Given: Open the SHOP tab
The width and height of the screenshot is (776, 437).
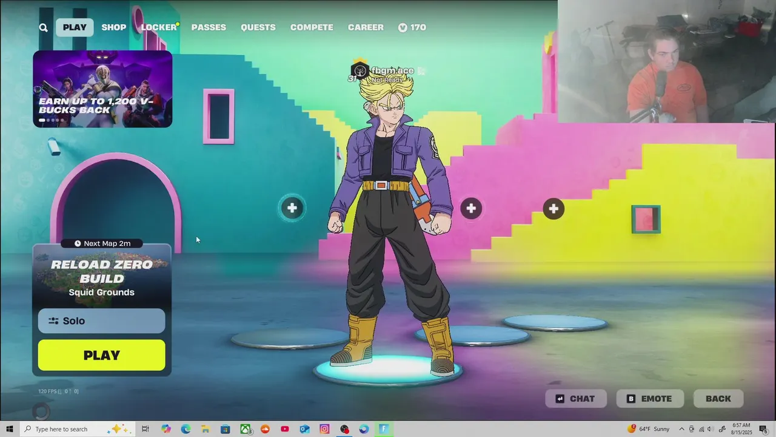Looking at the screenshot, I should click(x=114, y=27).
